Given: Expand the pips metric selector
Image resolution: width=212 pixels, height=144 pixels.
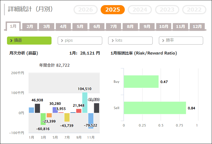Looking at the screenshot, I should click(80, 41).
